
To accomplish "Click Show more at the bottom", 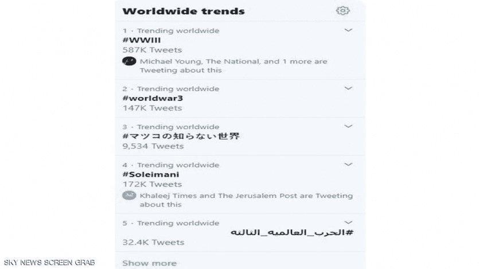I will pyautogui.click(x=149, y=263).
